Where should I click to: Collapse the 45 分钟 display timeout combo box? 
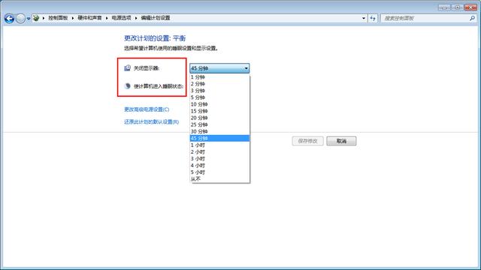click(219, 68)
